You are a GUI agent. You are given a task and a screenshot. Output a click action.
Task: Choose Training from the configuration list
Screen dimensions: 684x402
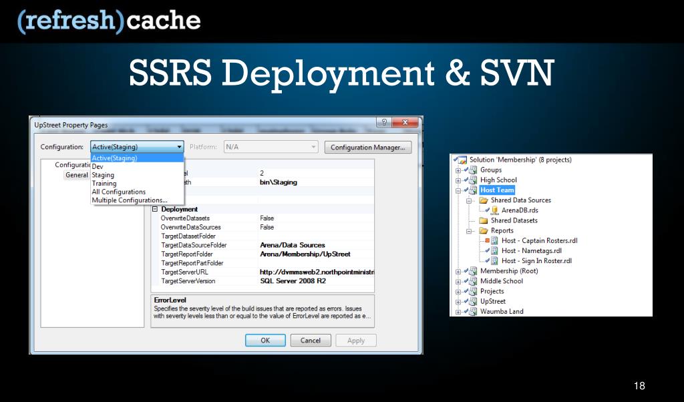[x=137, y=183]
